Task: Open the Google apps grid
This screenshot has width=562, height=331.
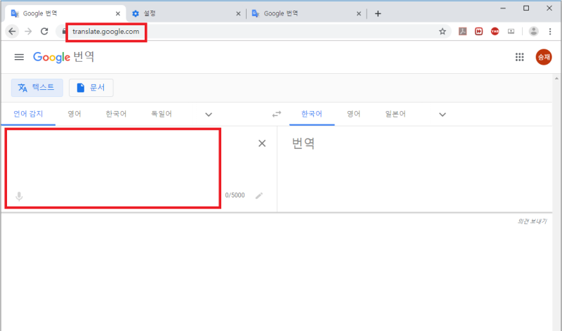Action: [519, 57]
